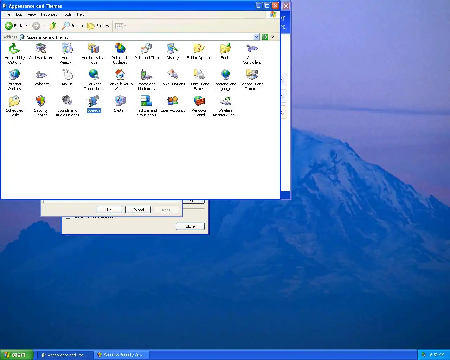Switch to Windows Security Center taskbar button
Image resolution: width=450 pixels, height=360 pixels.
(x=122, y=355)
